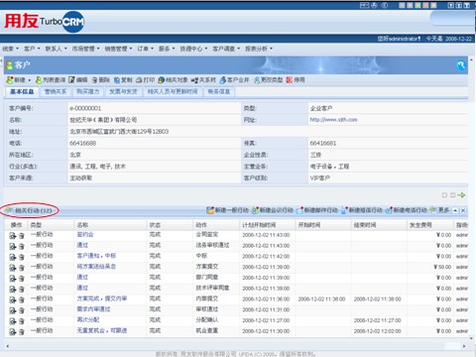Click the document icon in 将方案送给吴总 row
Image resolution: width=476 pixels, height=357 pixels.
pos(13,268)
